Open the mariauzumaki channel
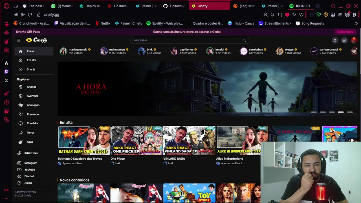361x203 pixels. click(x=75, y=51)
